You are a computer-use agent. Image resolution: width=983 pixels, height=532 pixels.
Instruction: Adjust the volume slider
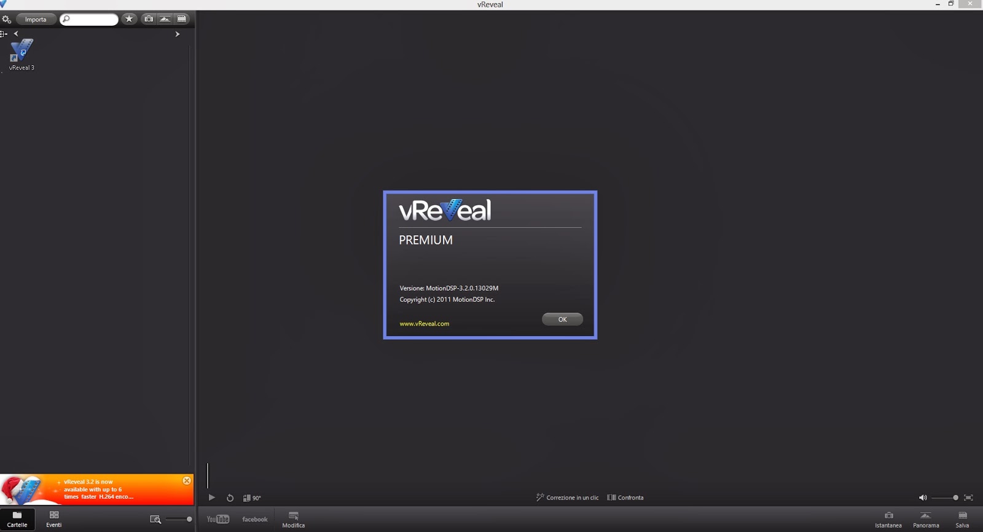point(945,498)
